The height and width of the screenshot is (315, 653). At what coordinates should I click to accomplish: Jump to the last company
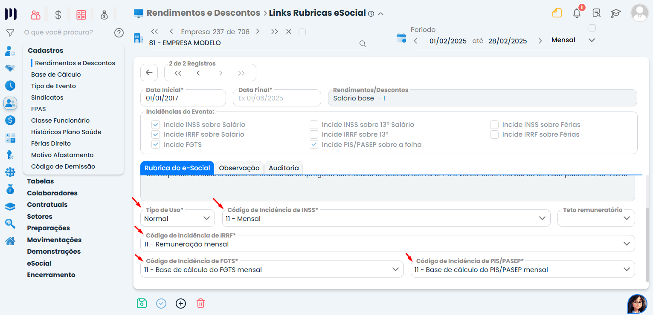274,32
